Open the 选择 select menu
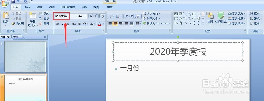 (256, 23)
